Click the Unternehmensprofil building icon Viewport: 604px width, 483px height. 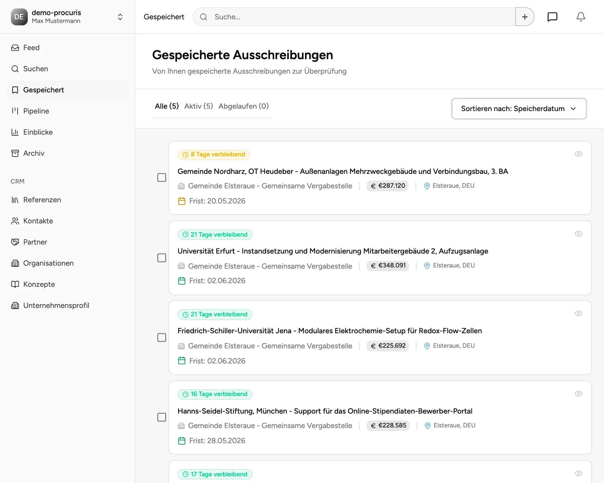(x=15, y=305)
